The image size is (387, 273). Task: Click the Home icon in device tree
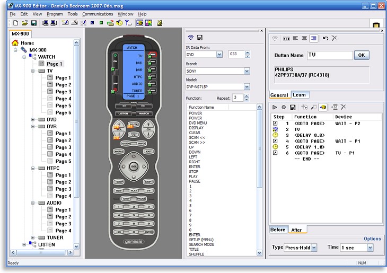[x=15, y=43]
